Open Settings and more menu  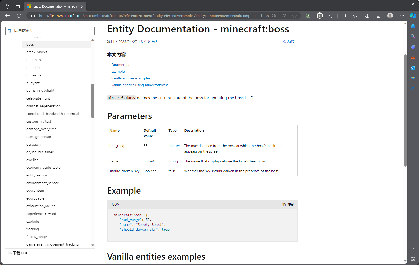pos(402,16)
